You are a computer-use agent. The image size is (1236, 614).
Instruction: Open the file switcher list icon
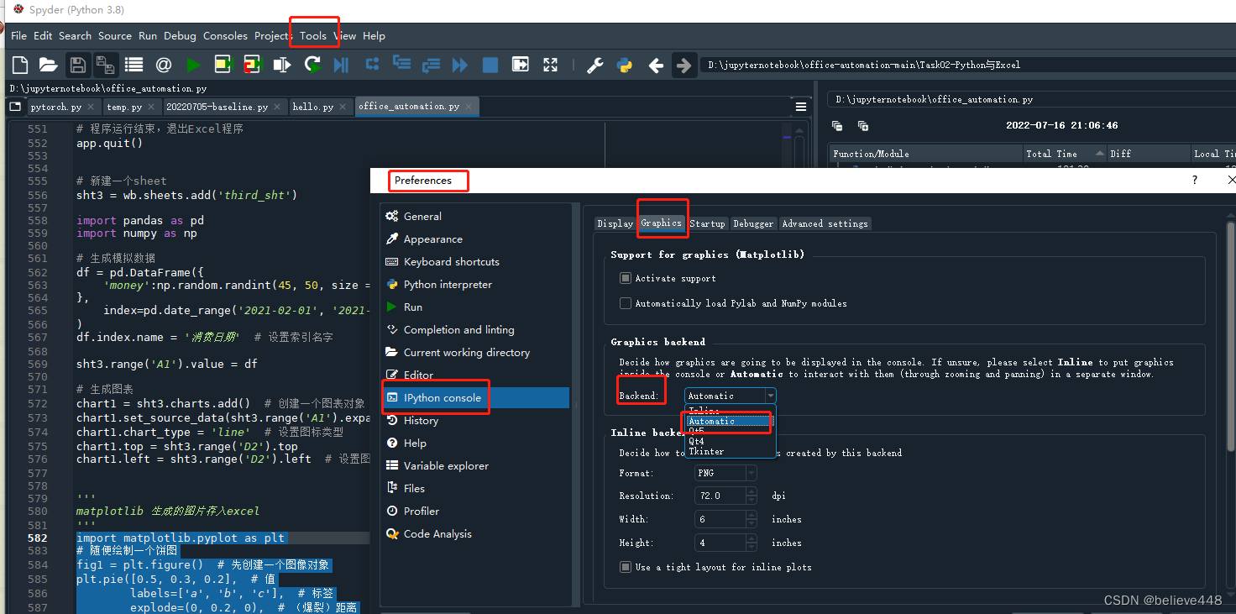134,65
